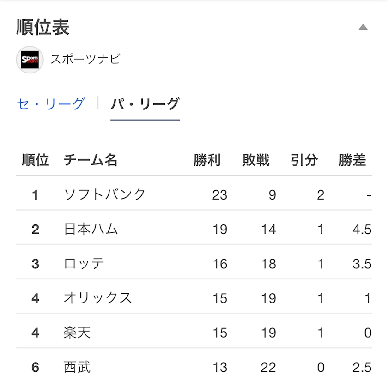Viewport: 388px width, 382px height.
Task: Click the 順位 column header
Action: [x=36, y=160]
